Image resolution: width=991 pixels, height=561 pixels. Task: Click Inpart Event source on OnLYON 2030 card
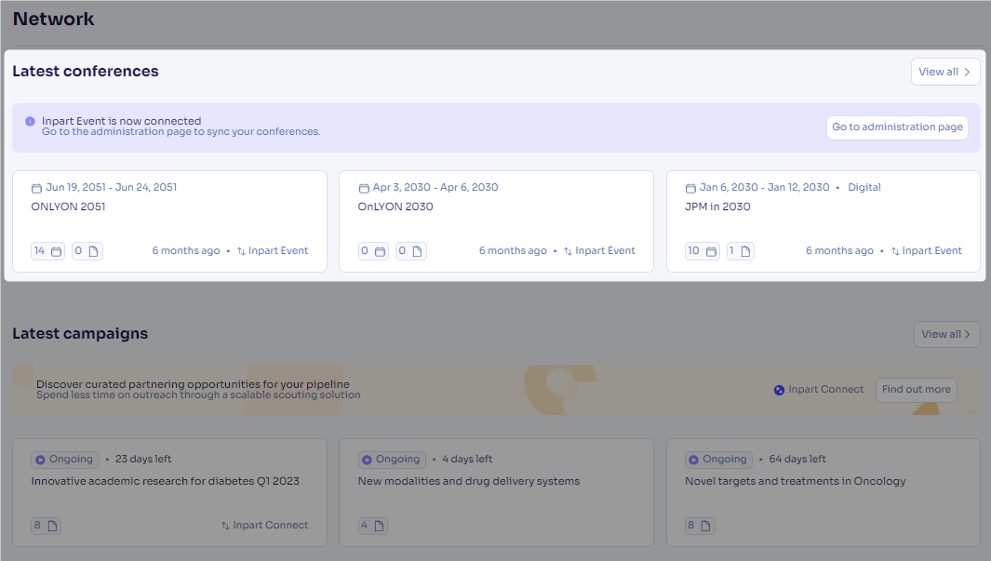[605, 251]
